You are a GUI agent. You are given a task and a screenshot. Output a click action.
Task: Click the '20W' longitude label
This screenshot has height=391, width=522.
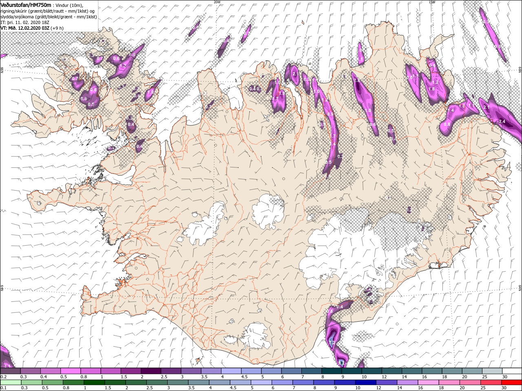tap(217, 2)
